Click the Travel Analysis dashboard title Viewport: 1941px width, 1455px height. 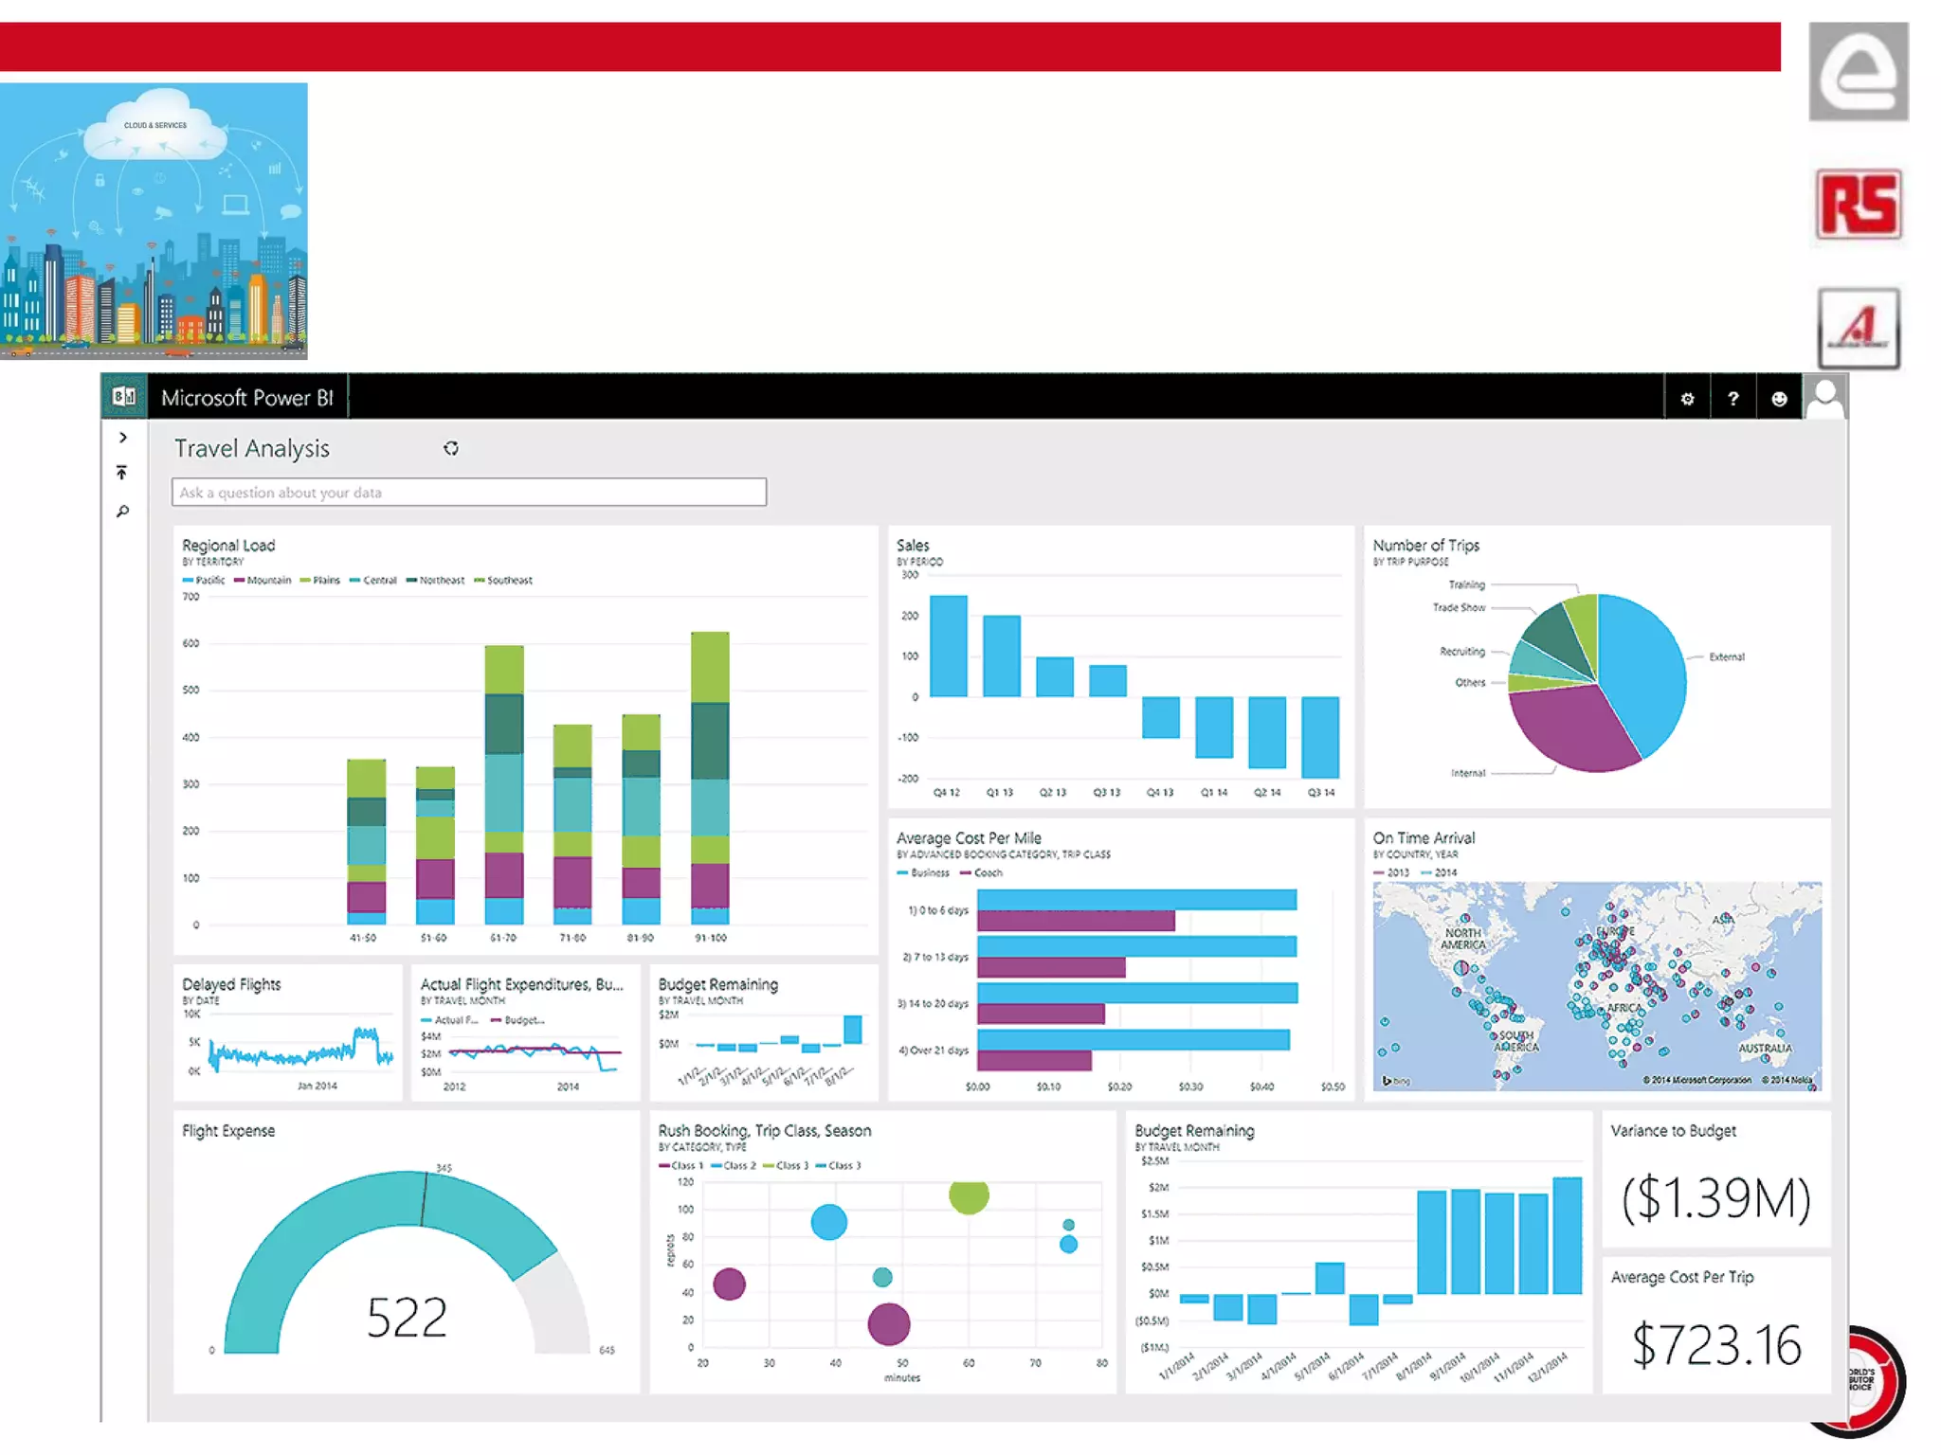(x=252, y=449)
